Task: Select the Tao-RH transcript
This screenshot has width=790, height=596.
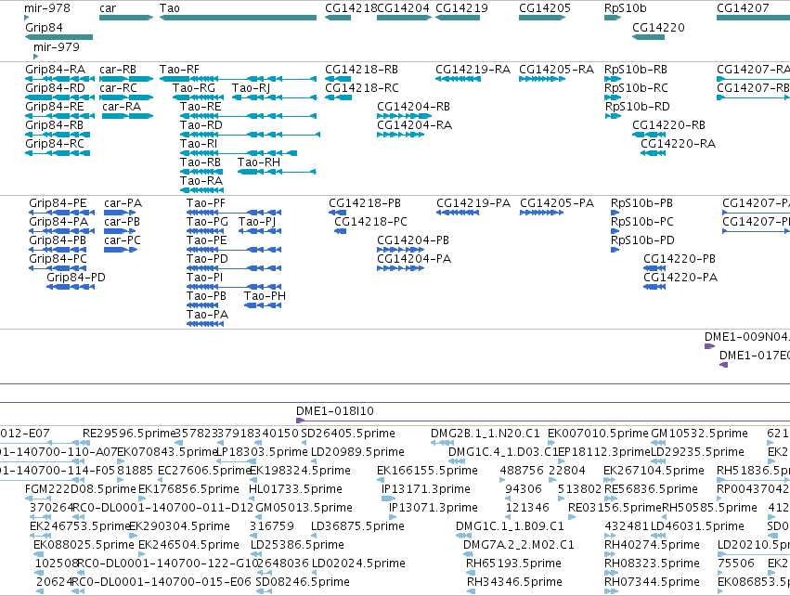Action: click(277, 173)
